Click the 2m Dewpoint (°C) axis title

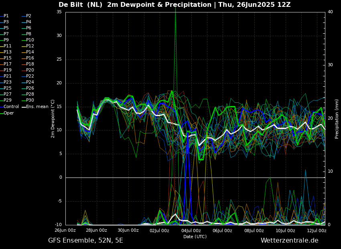pos(53,118)
